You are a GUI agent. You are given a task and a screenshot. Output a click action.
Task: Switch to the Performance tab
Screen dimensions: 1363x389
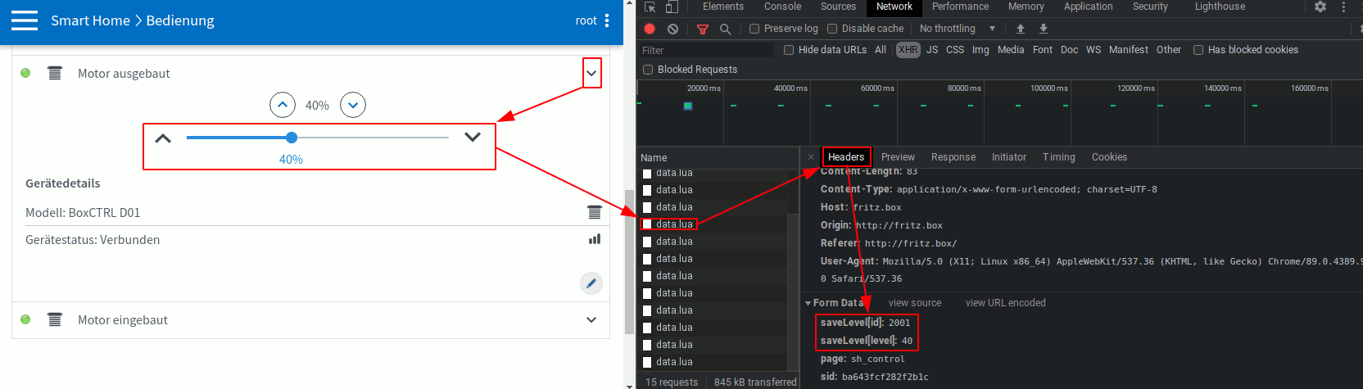pos(960,7)
